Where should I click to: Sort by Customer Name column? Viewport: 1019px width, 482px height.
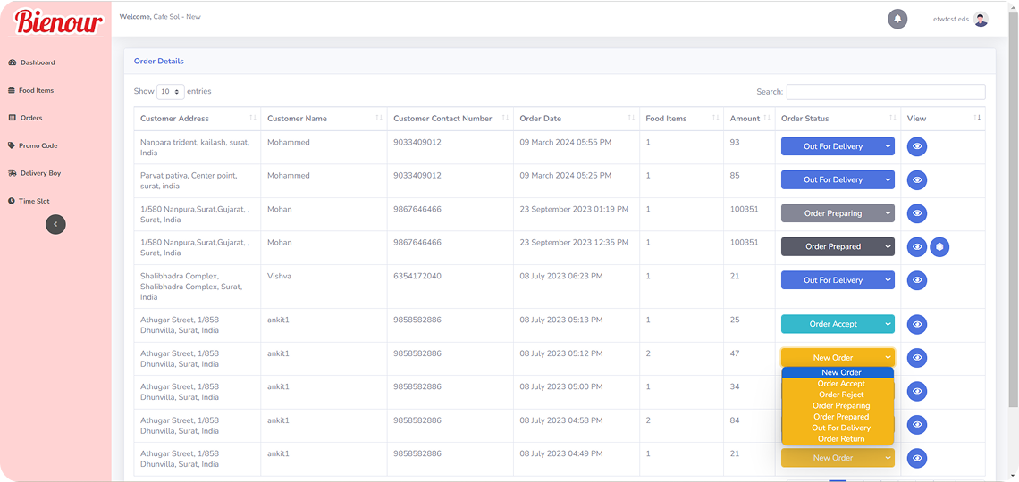324,119
